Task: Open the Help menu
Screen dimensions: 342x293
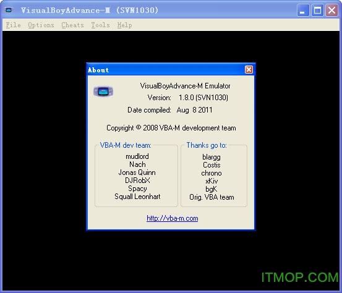Action: click(124, 25)
